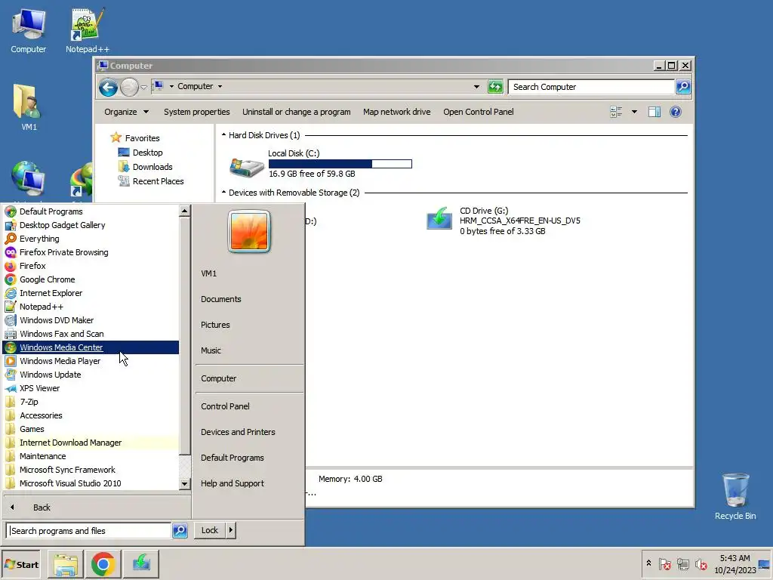773x580 pixels.
Task: Click programs list scroll up arrow
Action: 184,211
